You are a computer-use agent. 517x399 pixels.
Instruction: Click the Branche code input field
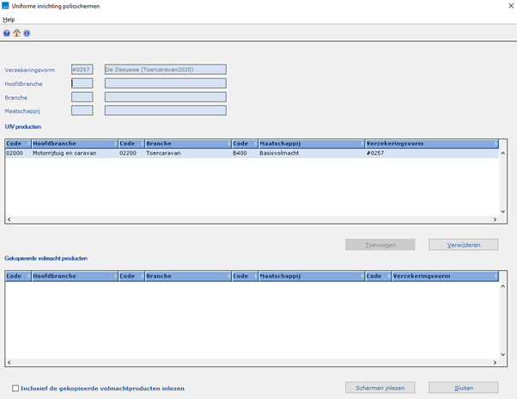(82, 97)
